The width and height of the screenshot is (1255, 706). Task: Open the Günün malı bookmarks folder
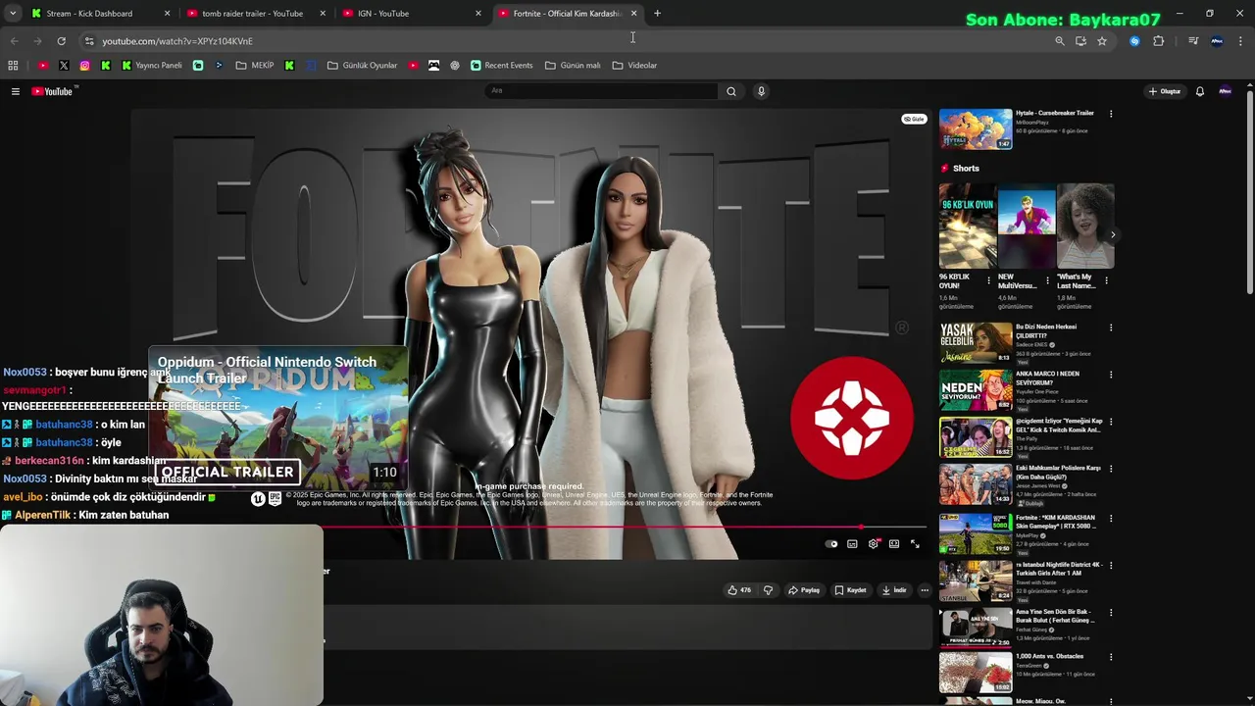click(x=573, y=66)
